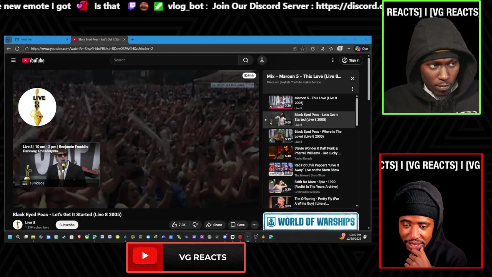Viewport: 492px width, 277px height.
Task: Hide the video end-screen overlay
Action: click(x=249, y=75)
